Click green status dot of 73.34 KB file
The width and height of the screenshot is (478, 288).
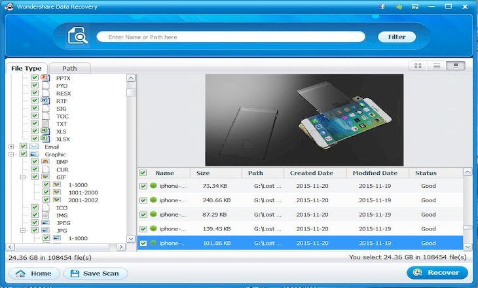pyautogui.click(x=153, y=185)
